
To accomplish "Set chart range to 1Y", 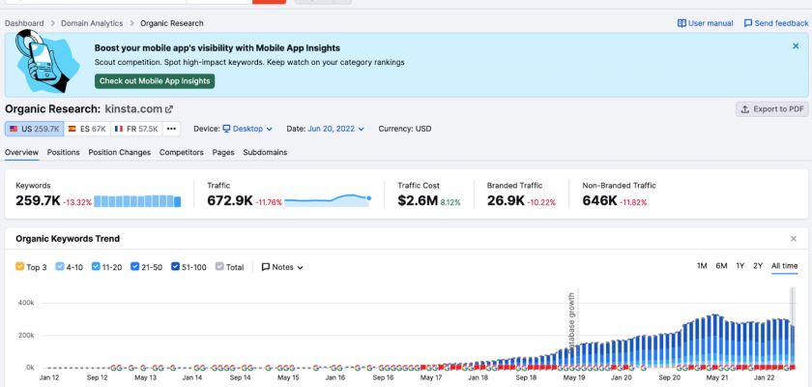I will (739, 266).
